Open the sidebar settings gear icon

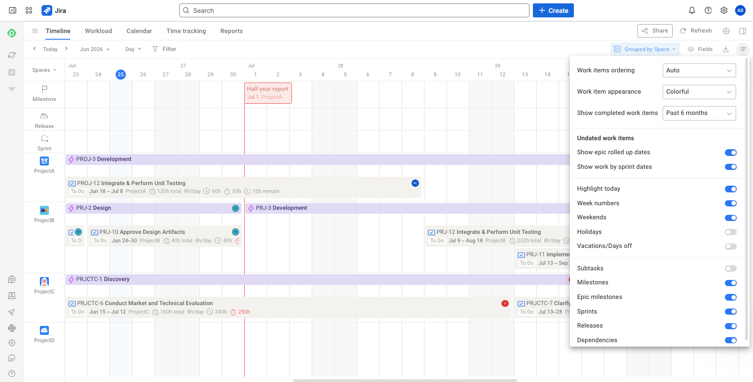pos(12,343)
